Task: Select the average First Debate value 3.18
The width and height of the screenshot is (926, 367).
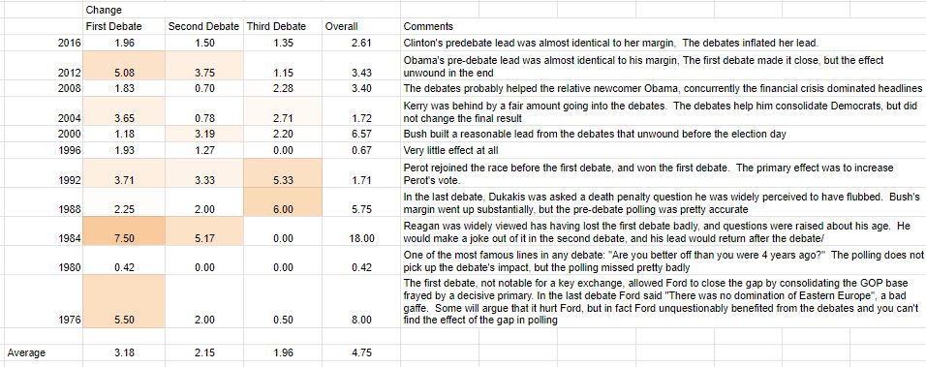Action: pos(123,352)
